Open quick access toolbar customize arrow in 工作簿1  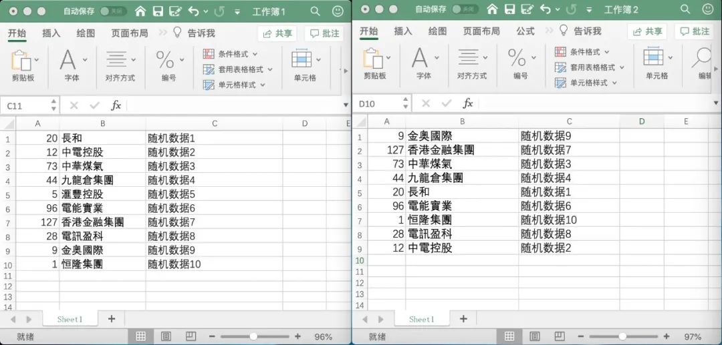click(237, 11)
